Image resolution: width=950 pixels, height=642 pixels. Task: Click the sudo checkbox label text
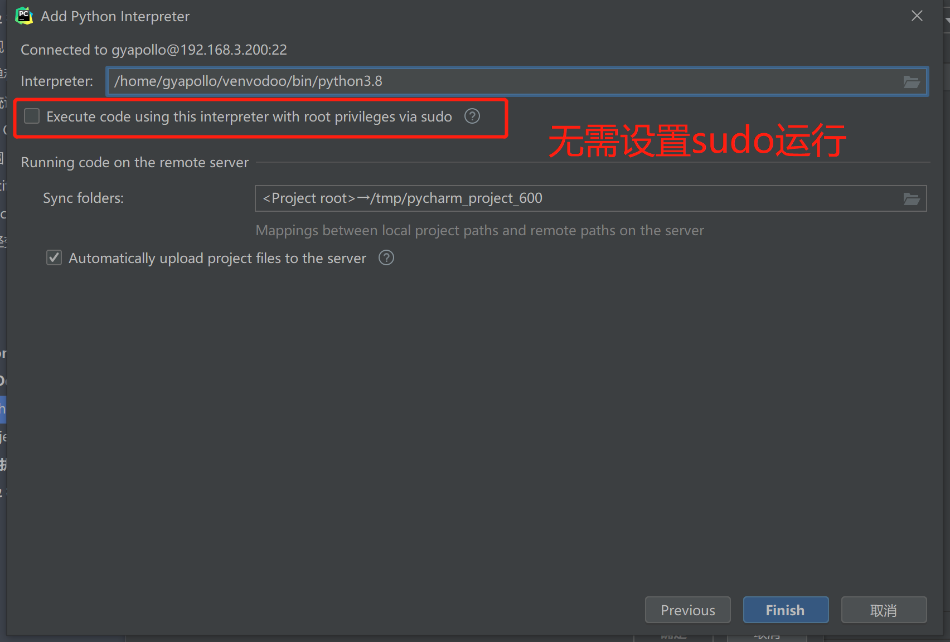pyautogui.click(x=249, y=116)
